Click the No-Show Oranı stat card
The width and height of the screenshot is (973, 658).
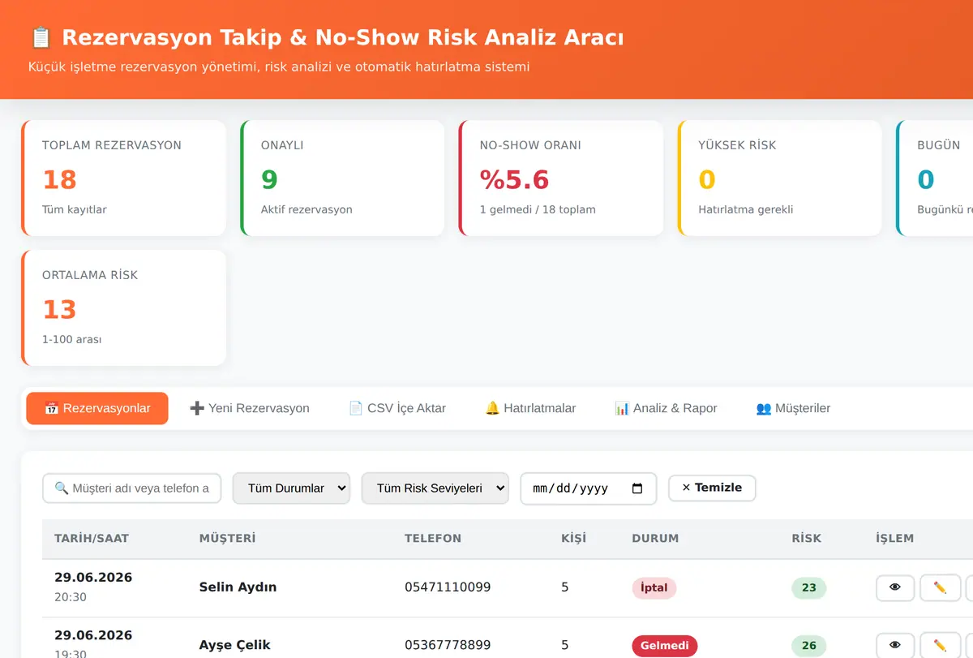point(561,178)
